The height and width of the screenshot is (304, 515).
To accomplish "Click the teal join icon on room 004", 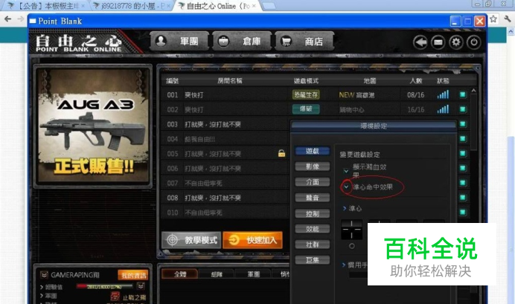I will point(463,139).
